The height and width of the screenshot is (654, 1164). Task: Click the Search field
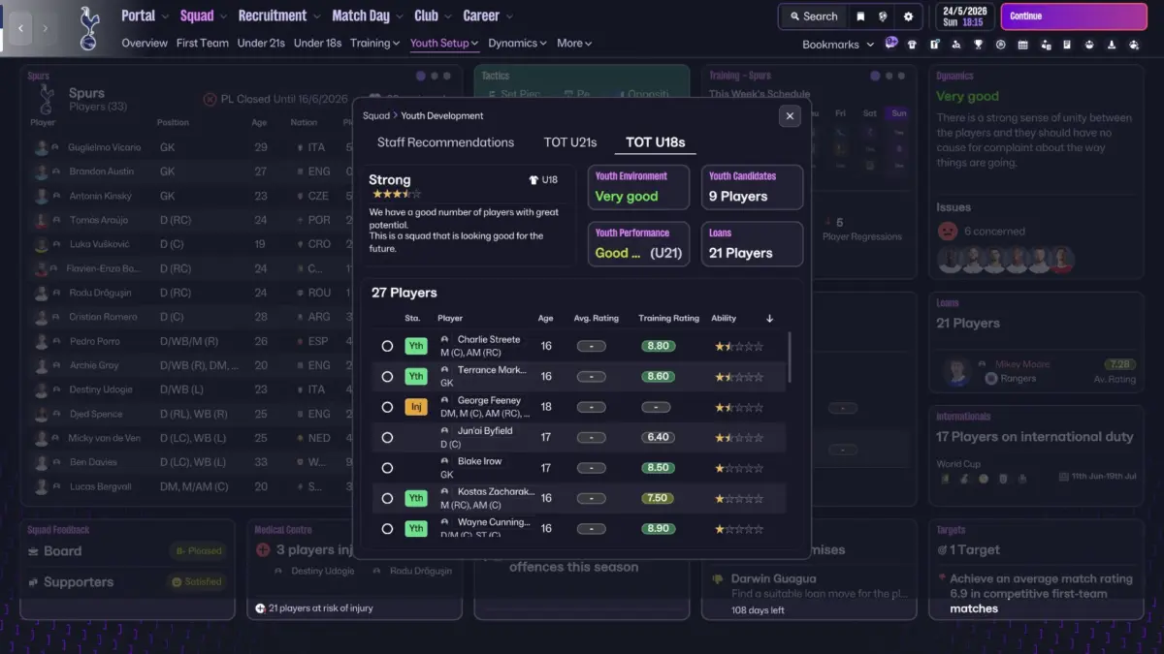coord(813,16)
